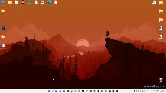Open taskbar Search magnifier

(x=52, y=91)
